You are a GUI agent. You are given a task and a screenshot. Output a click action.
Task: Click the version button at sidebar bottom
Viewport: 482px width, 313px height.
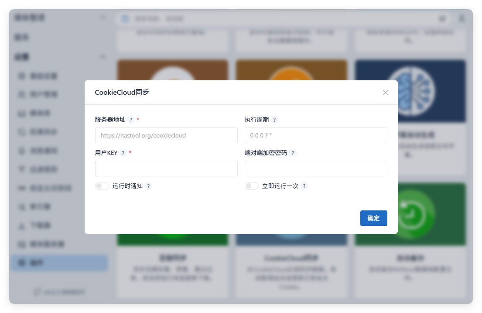tap(60, 292)
